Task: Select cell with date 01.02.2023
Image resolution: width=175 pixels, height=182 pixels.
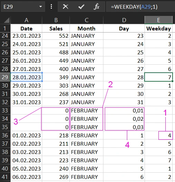Action: (x=26, y=135)
